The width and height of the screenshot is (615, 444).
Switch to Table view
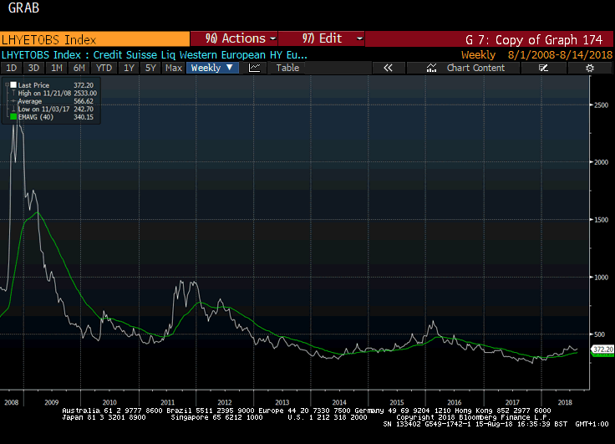click(287, 68)
